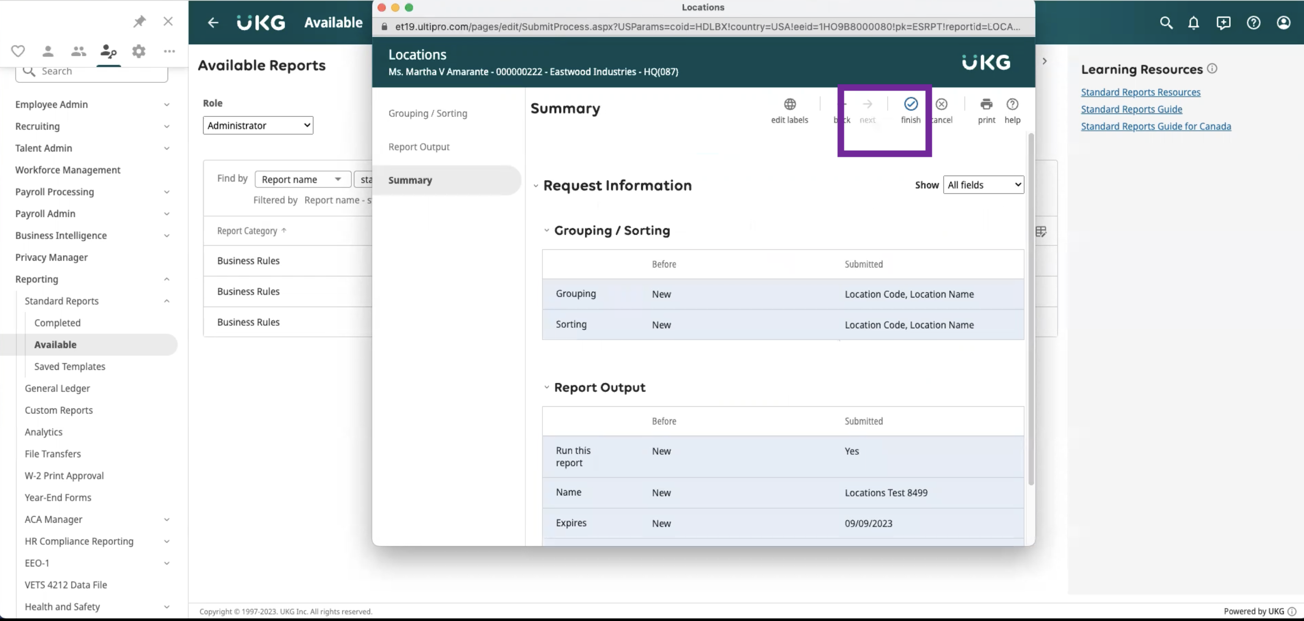Open Saved Templates in sidebar
This screenshot has width=1304, height=621.
(x=70, y=366)
